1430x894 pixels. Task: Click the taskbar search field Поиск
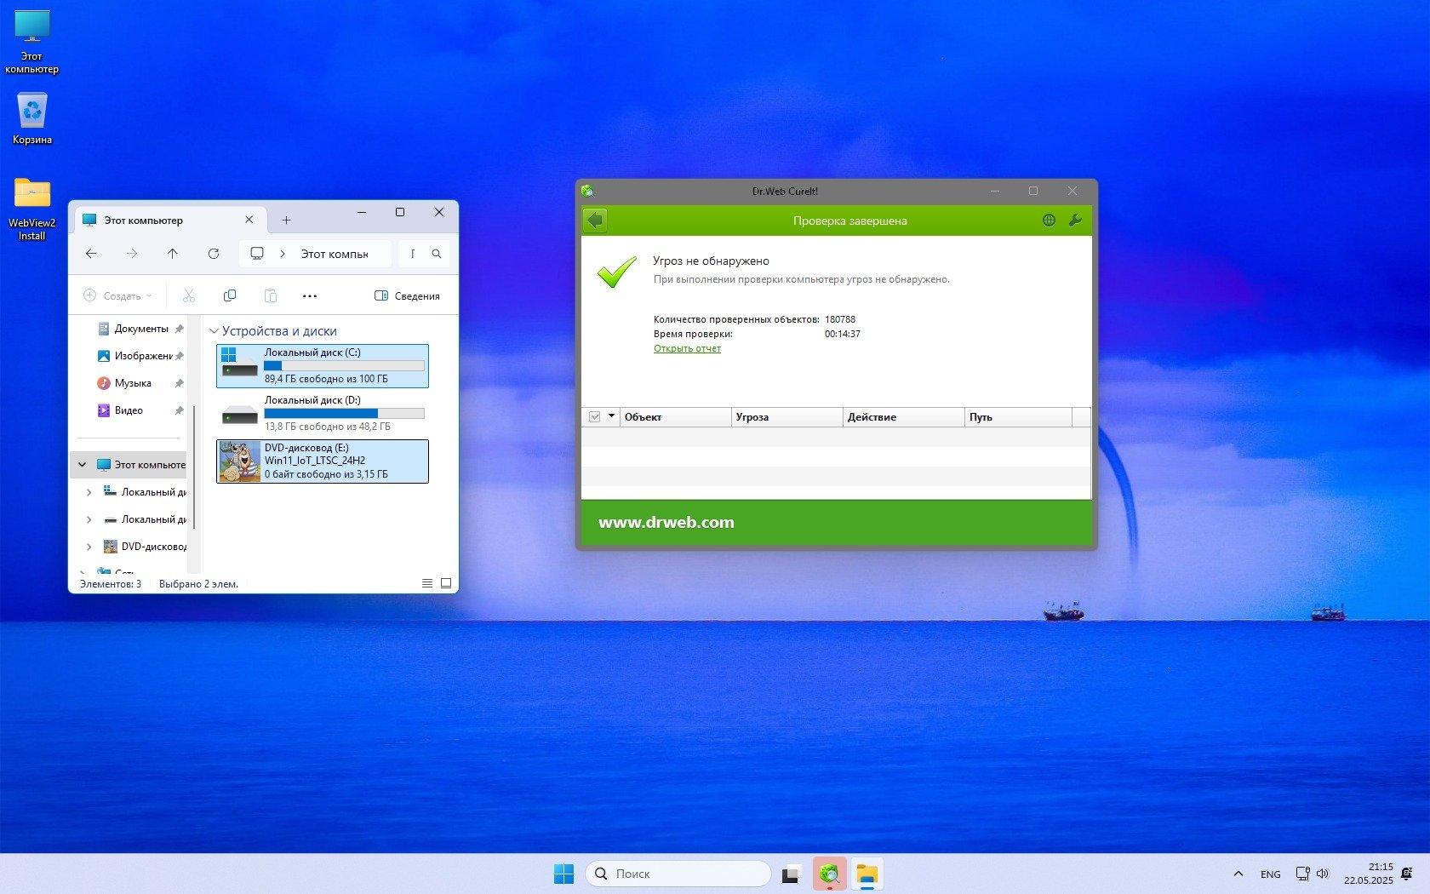[678, 874]
